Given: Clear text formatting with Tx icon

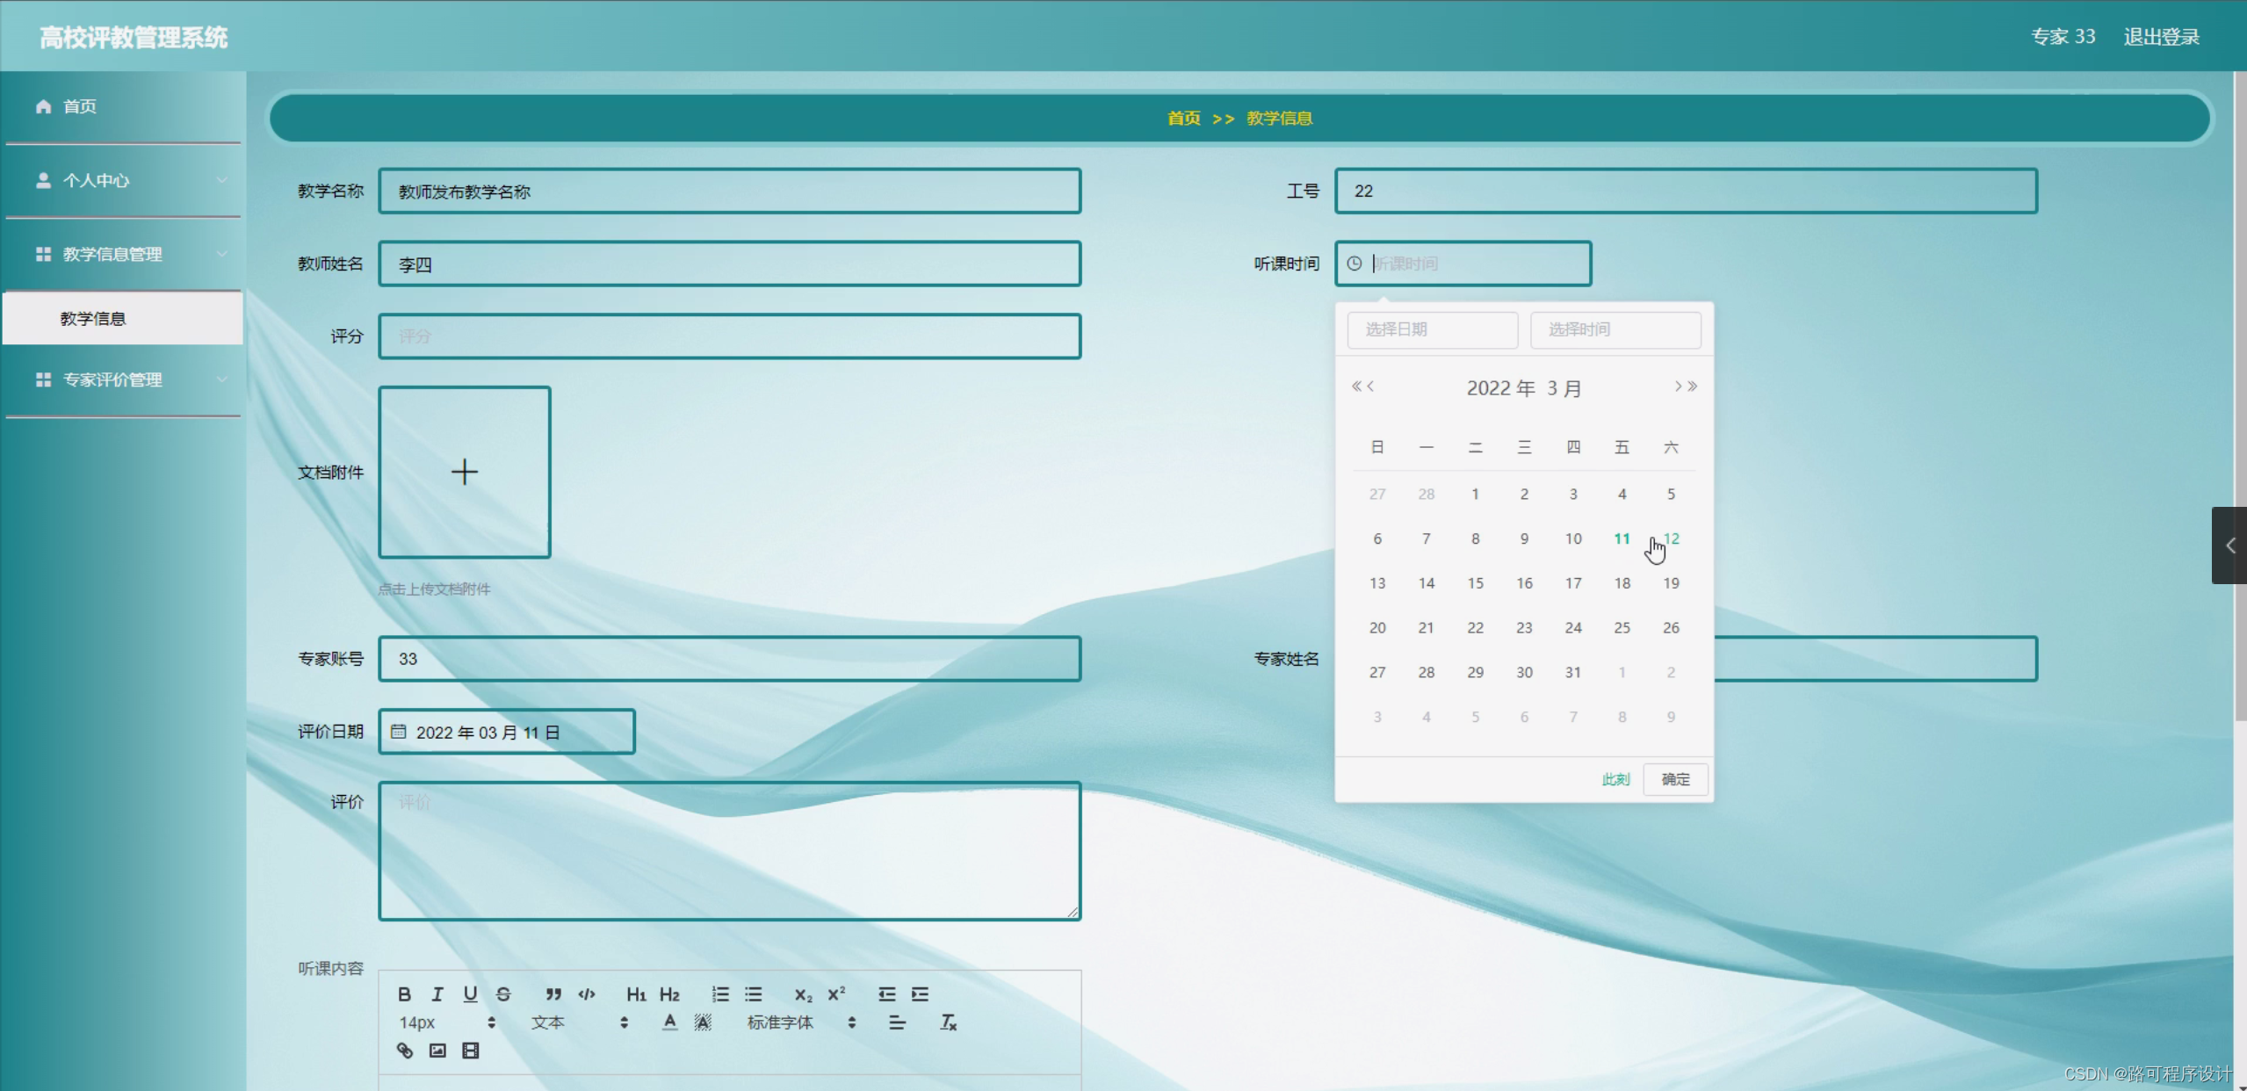Looking at the screenshot, I should [948, 1022].
